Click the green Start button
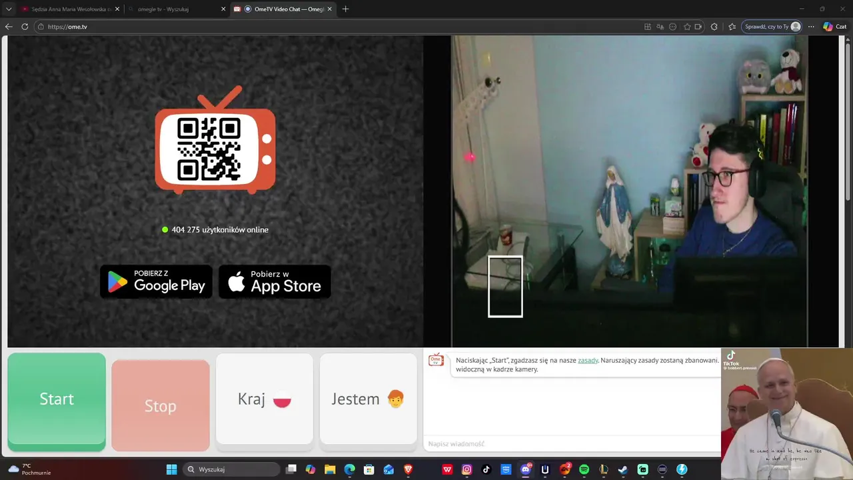853x480 pixels. click(57, 401)
